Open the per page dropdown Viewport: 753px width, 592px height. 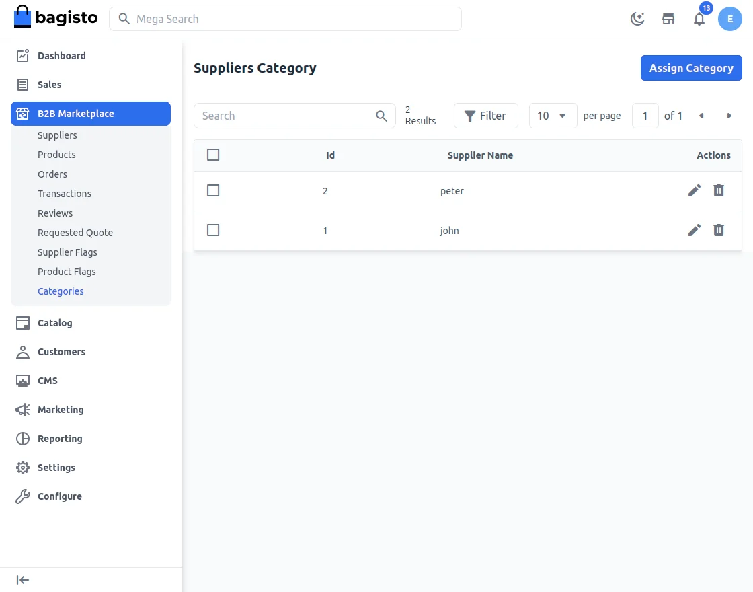tap(553, 116)
